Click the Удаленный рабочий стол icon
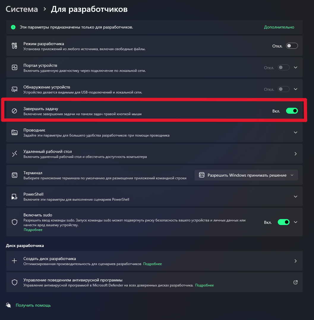The image size is (314, 320). point(14,153)
